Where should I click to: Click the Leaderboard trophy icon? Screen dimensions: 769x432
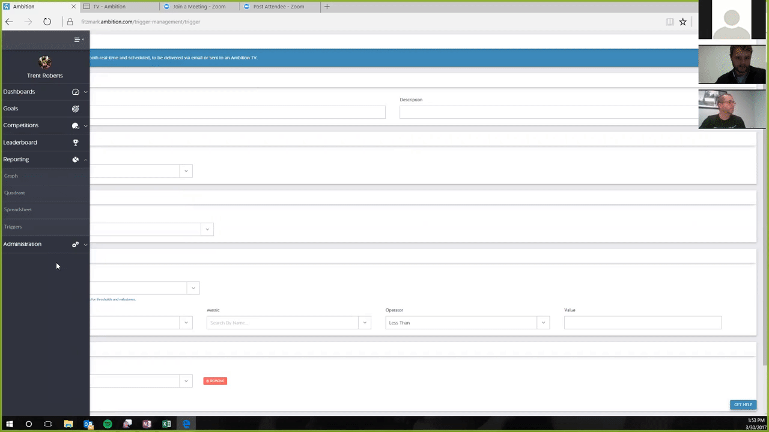coord(76,142)
